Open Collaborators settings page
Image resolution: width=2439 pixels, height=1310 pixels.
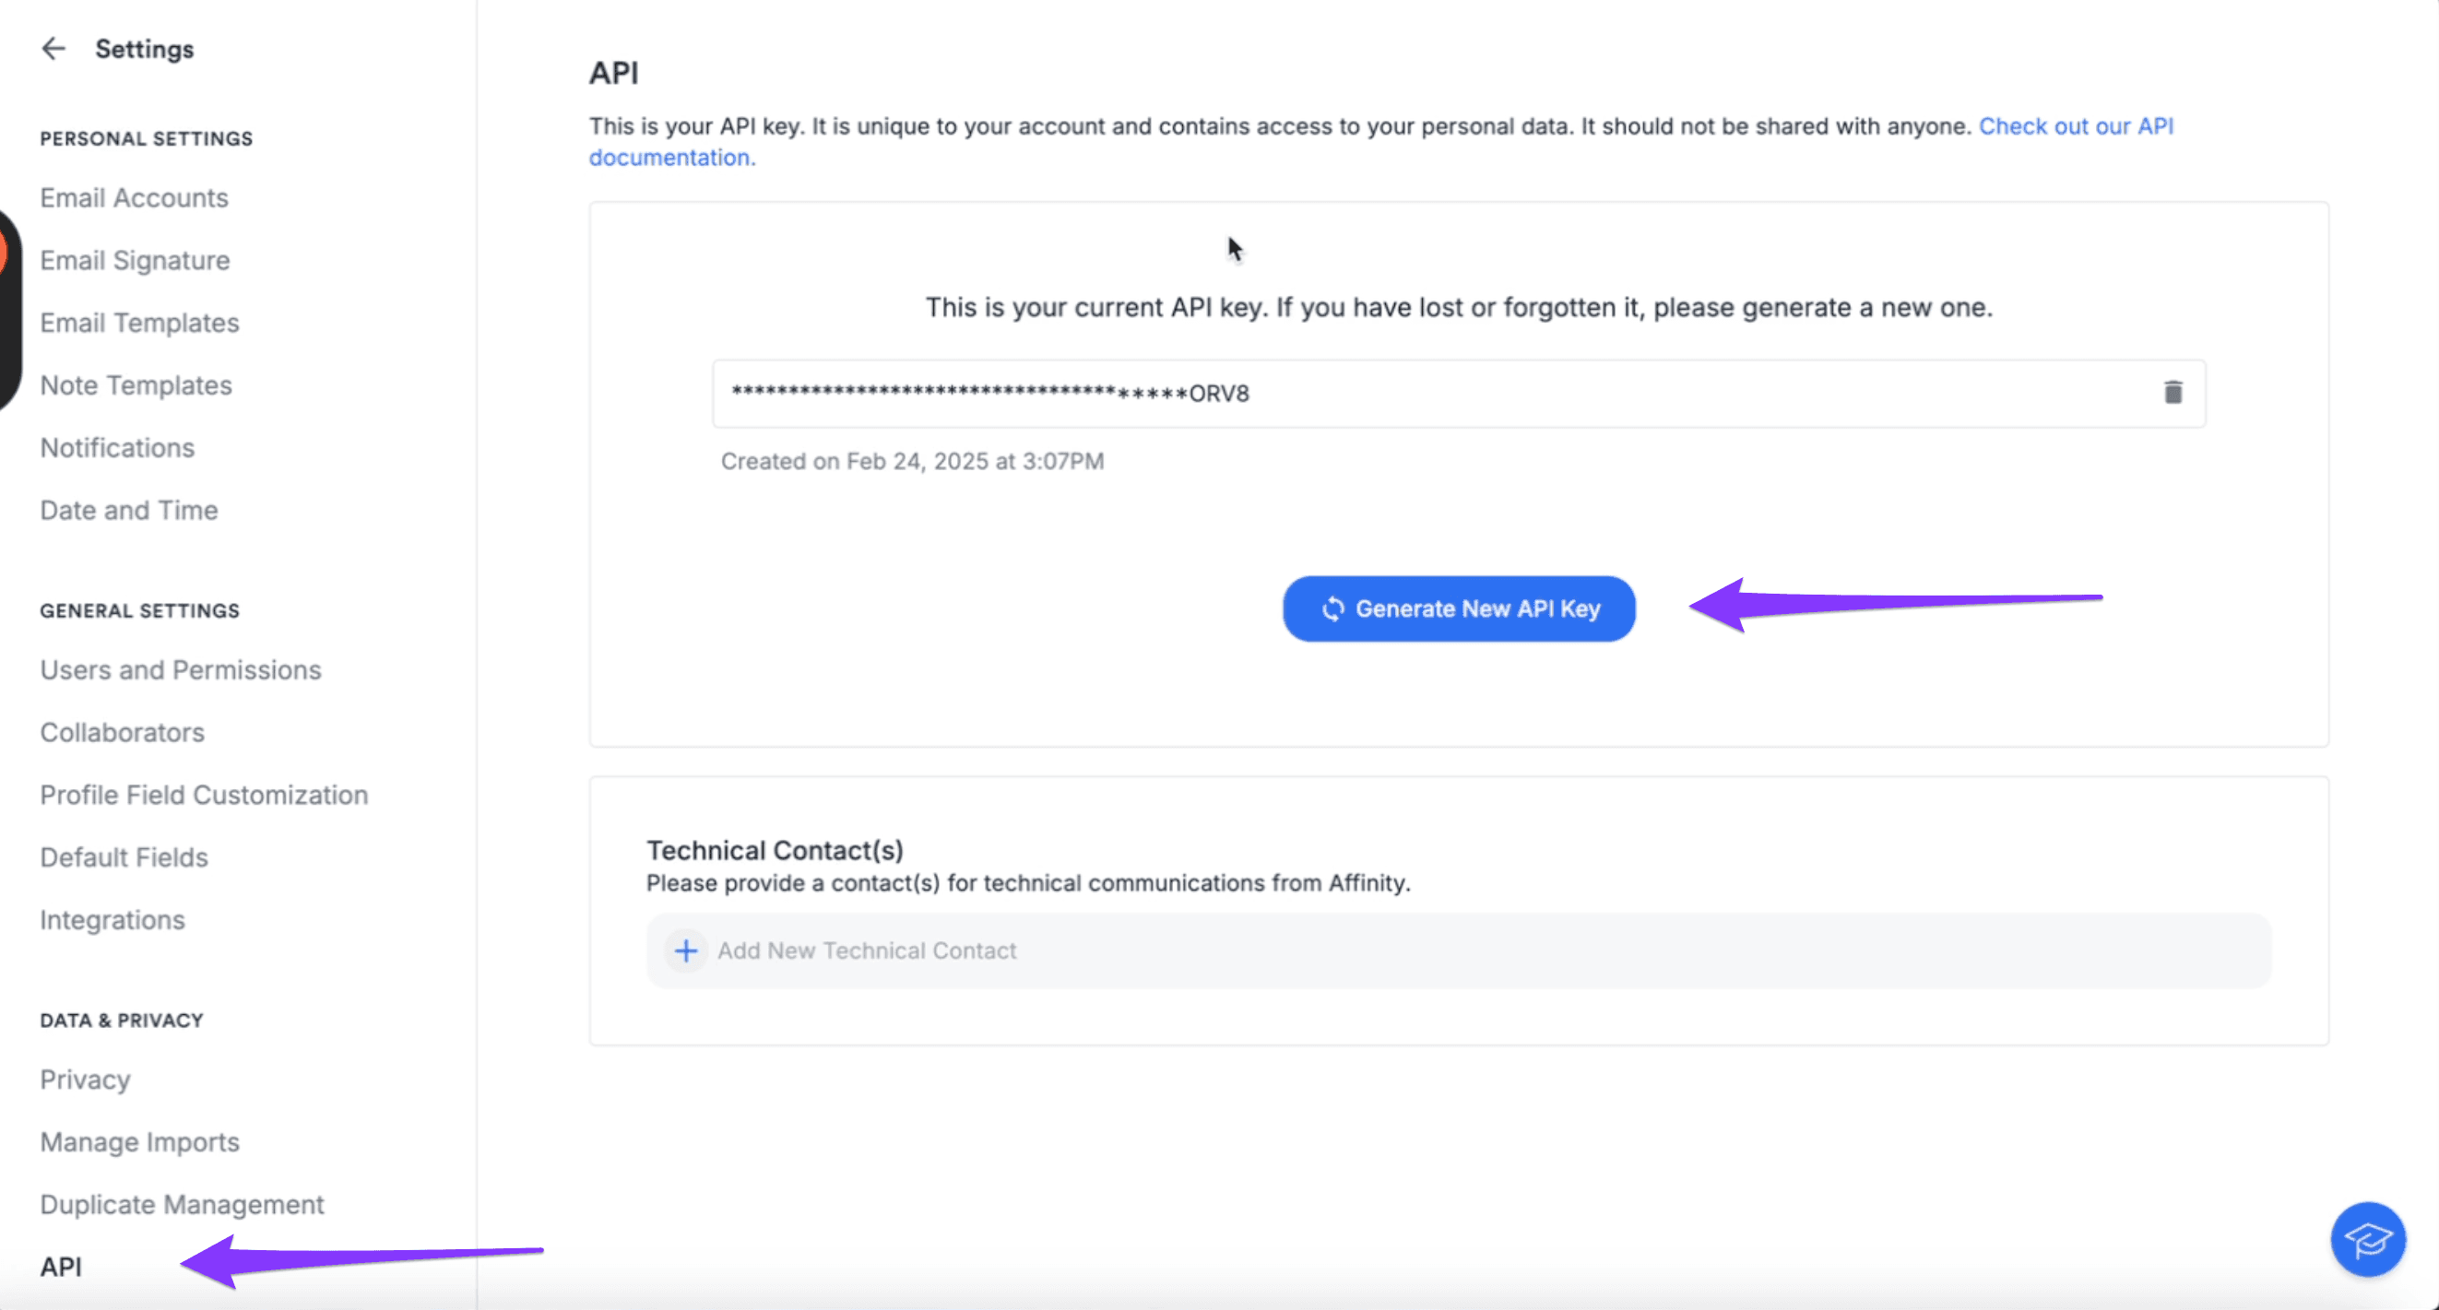[x=122, y=733]
